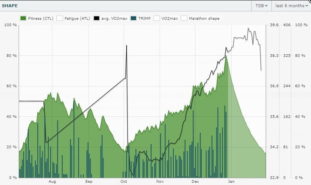Enable the VO2max series legend box
This screenshot has height=185, width=311.
point(157,18)
